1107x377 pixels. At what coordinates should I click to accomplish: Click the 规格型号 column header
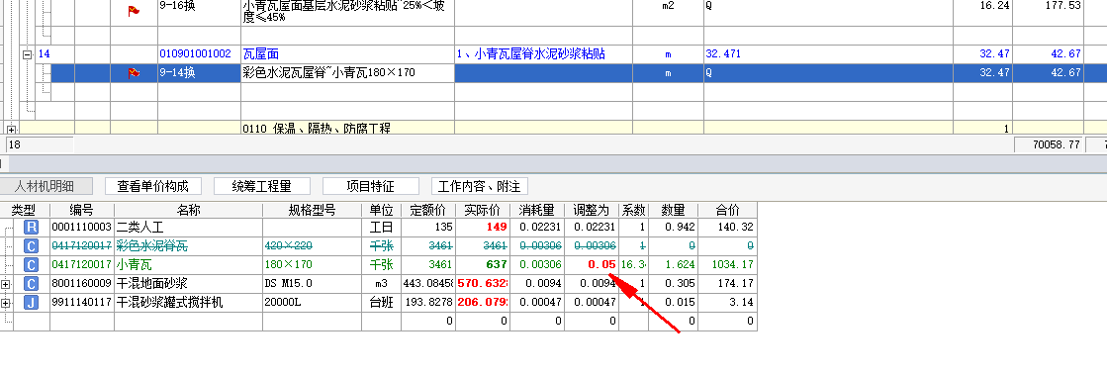coord(312,210)
